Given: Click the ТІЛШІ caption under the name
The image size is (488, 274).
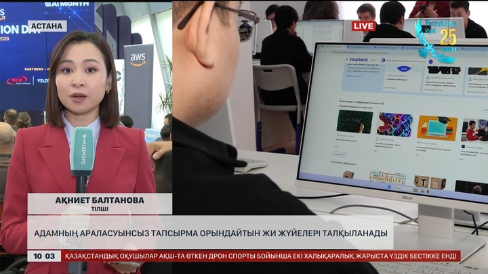Looking at the screenshot, I should [100, 209].
